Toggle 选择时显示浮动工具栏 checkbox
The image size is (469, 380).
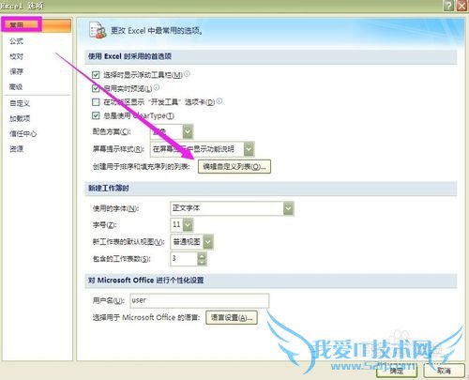pos(96,75)
